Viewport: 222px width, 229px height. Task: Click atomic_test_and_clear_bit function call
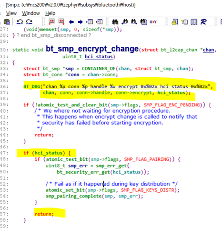coord(73,105)
